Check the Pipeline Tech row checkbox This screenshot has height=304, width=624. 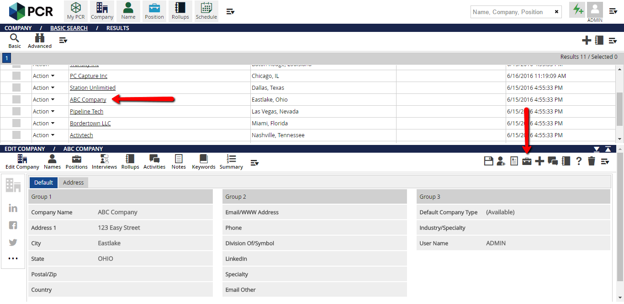click(x=16, y=111)
